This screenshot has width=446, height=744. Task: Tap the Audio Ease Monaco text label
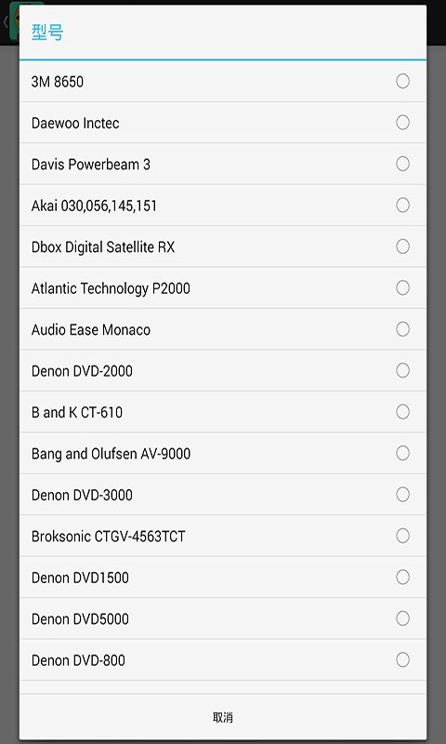click(91, 330)
